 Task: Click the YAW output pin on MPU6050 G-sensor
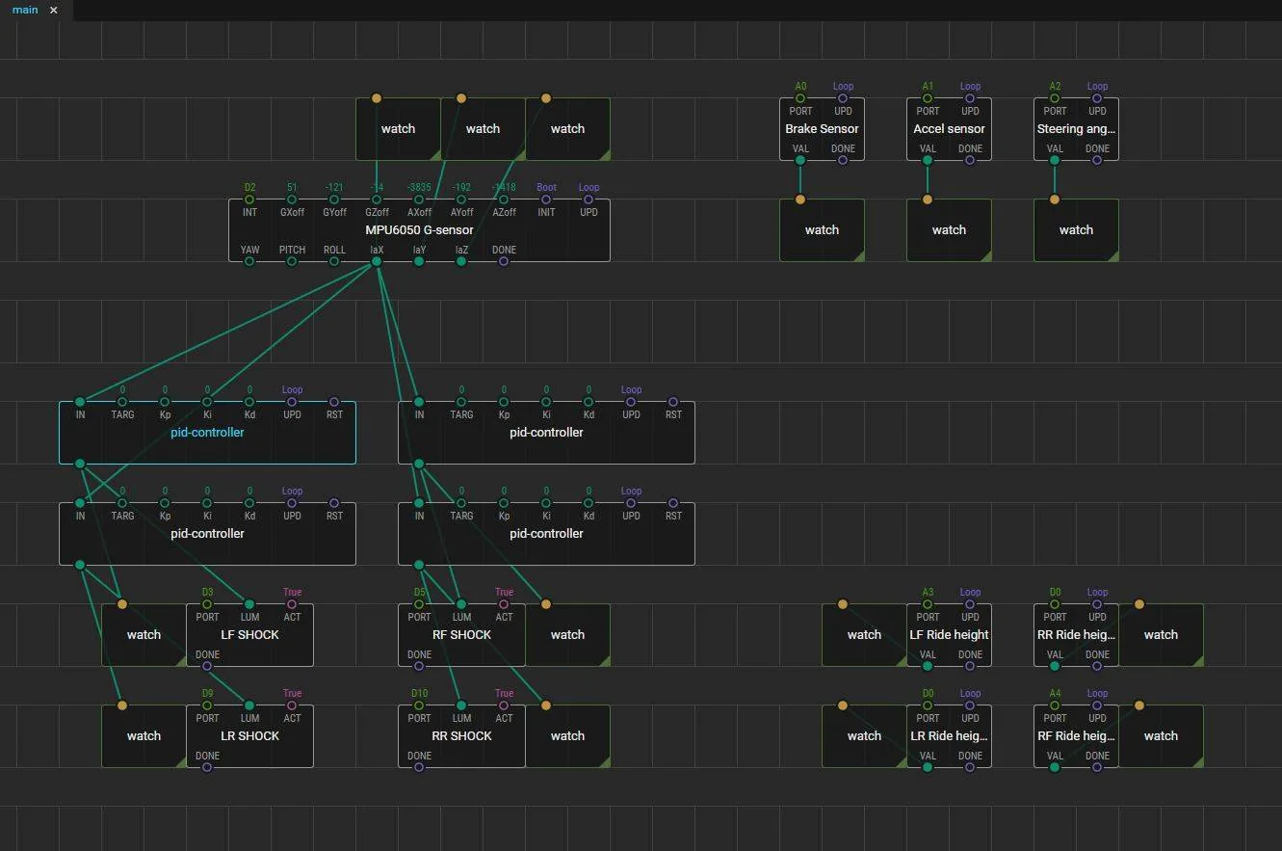coord(249,261)
